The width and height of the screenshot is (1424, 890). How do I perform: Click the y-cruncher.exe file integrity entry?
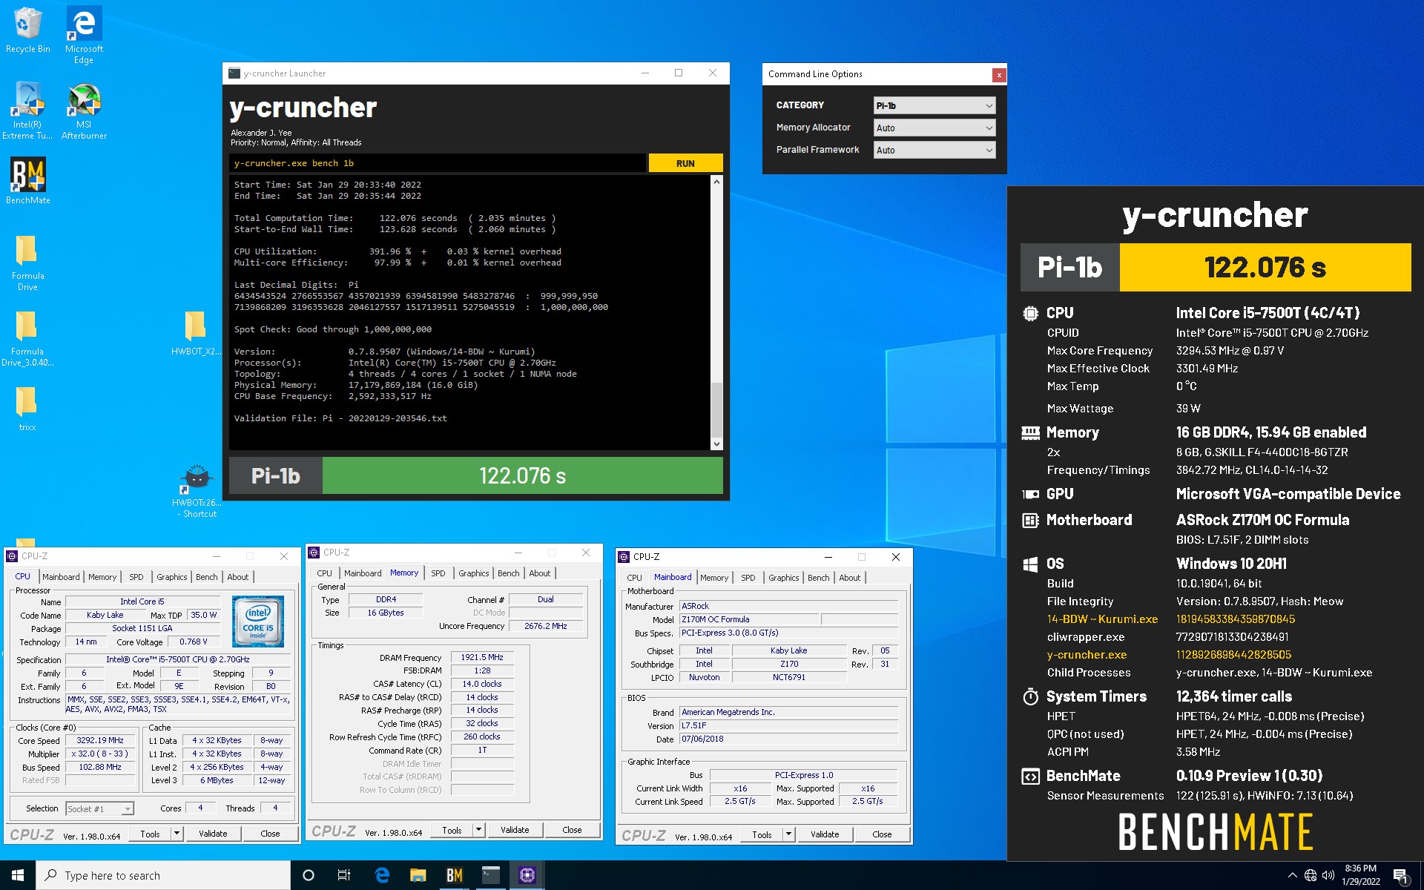1087,655
